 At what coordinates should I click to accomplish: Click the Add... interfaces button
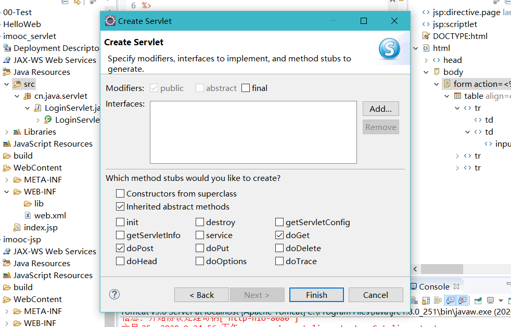pos(380,109)
